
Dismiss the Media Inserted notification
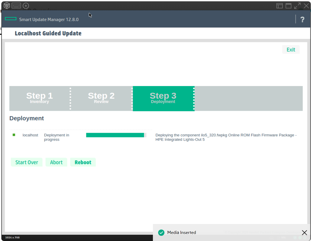[x=304, y=232]
